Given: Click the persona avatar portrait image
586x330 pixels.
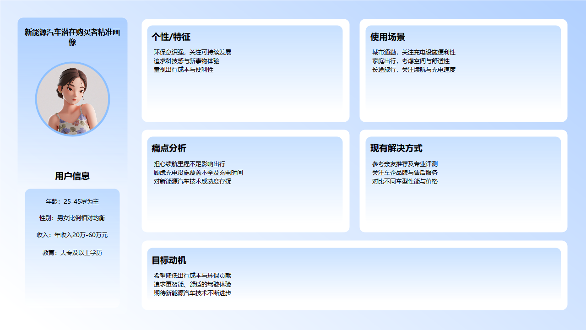Looking at the screenshot, I should 72,99.
